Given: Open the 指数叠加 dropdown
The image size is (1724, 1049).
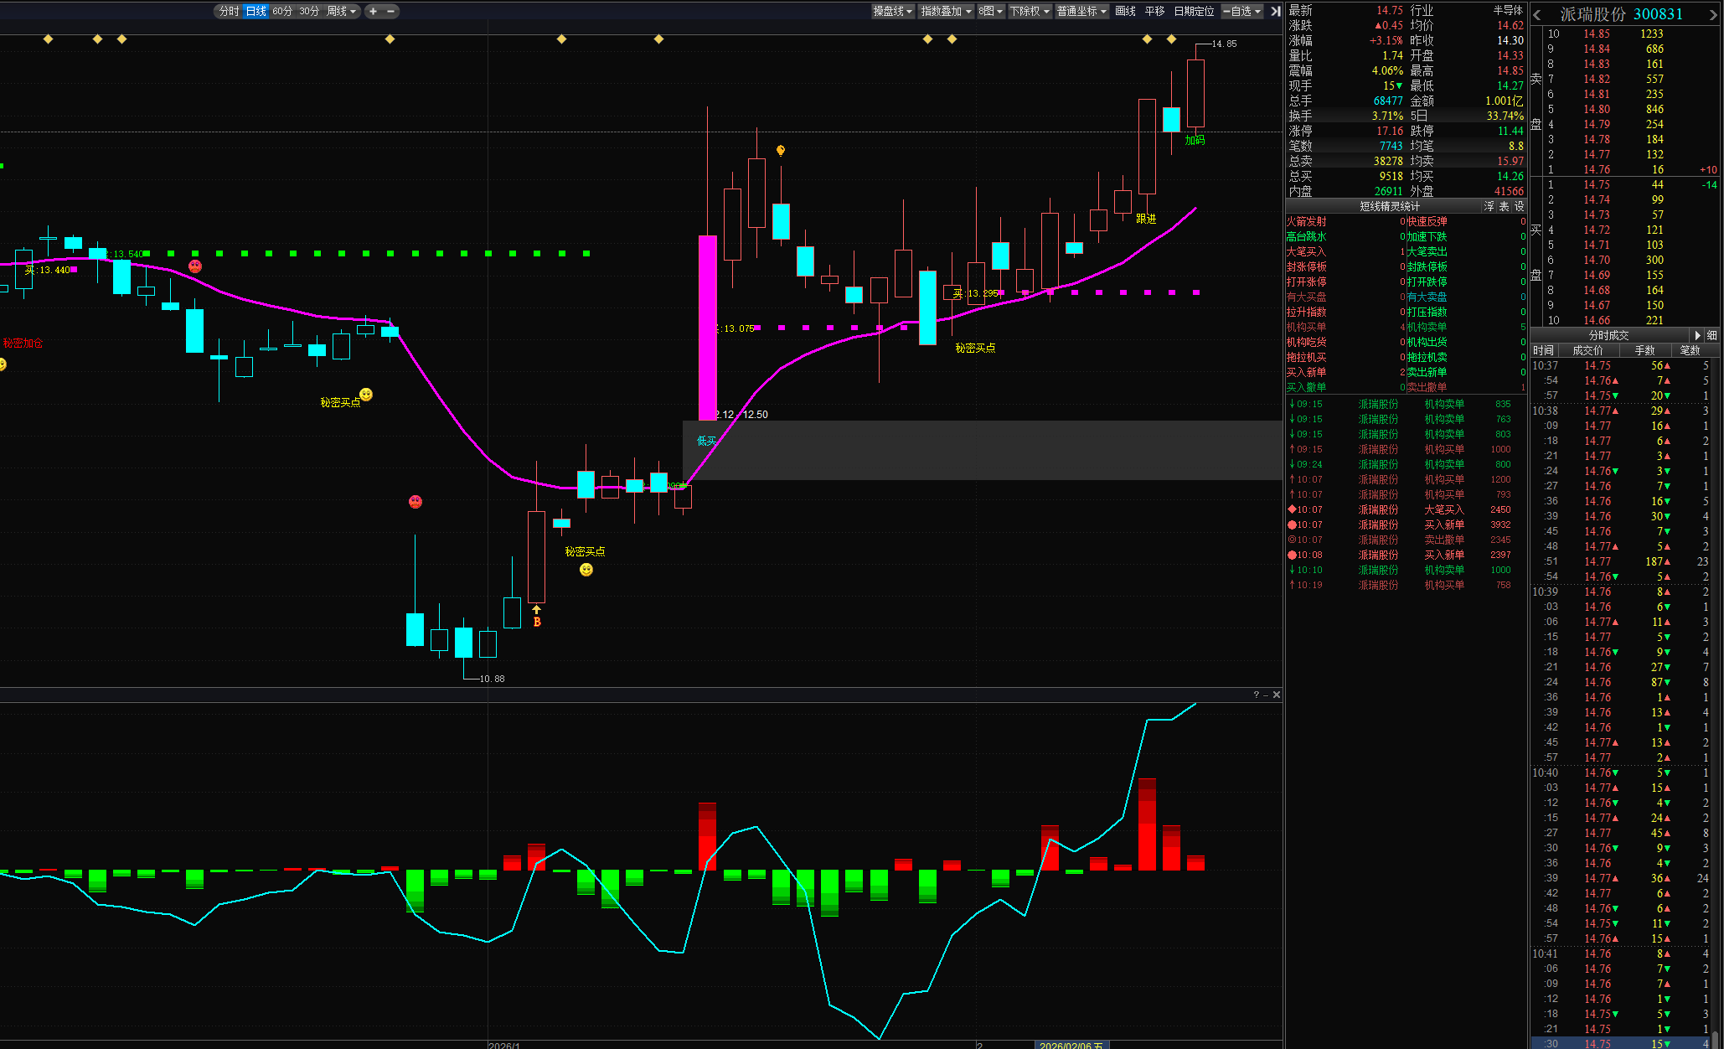Looking at the screenshot, I should [946, 11].
